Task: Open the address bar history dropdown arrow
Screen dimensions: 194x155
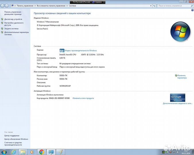Action: point(151,6)
